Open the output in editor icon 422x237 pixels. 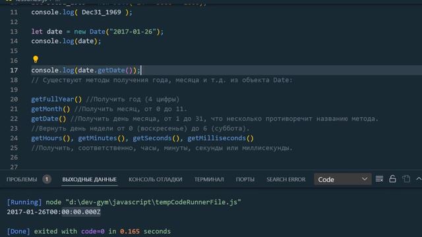[406, 179]
